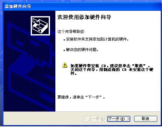Click the heading 欢迎使用添加硬件向导
This screenshot has height=127, width=162.
coord(84,17)
